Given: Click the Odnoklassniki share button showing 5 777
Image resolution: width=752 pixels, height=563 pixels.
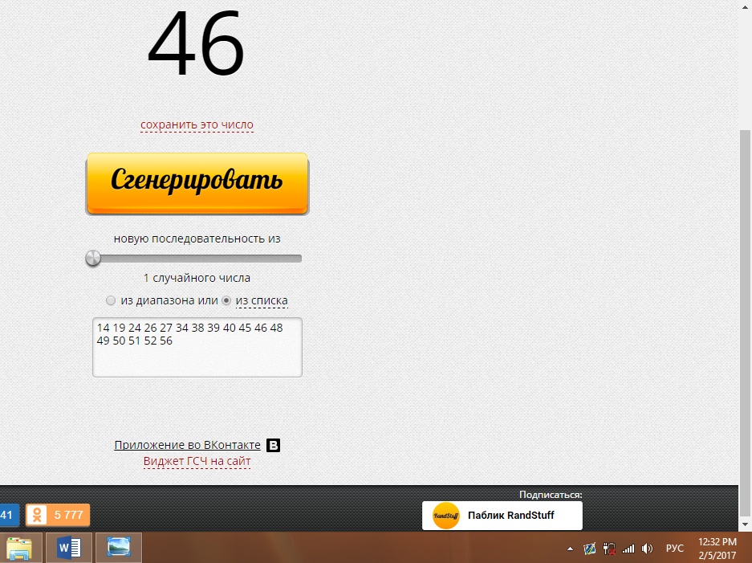Looking at the screenshot, I should [x=58, y=515].
